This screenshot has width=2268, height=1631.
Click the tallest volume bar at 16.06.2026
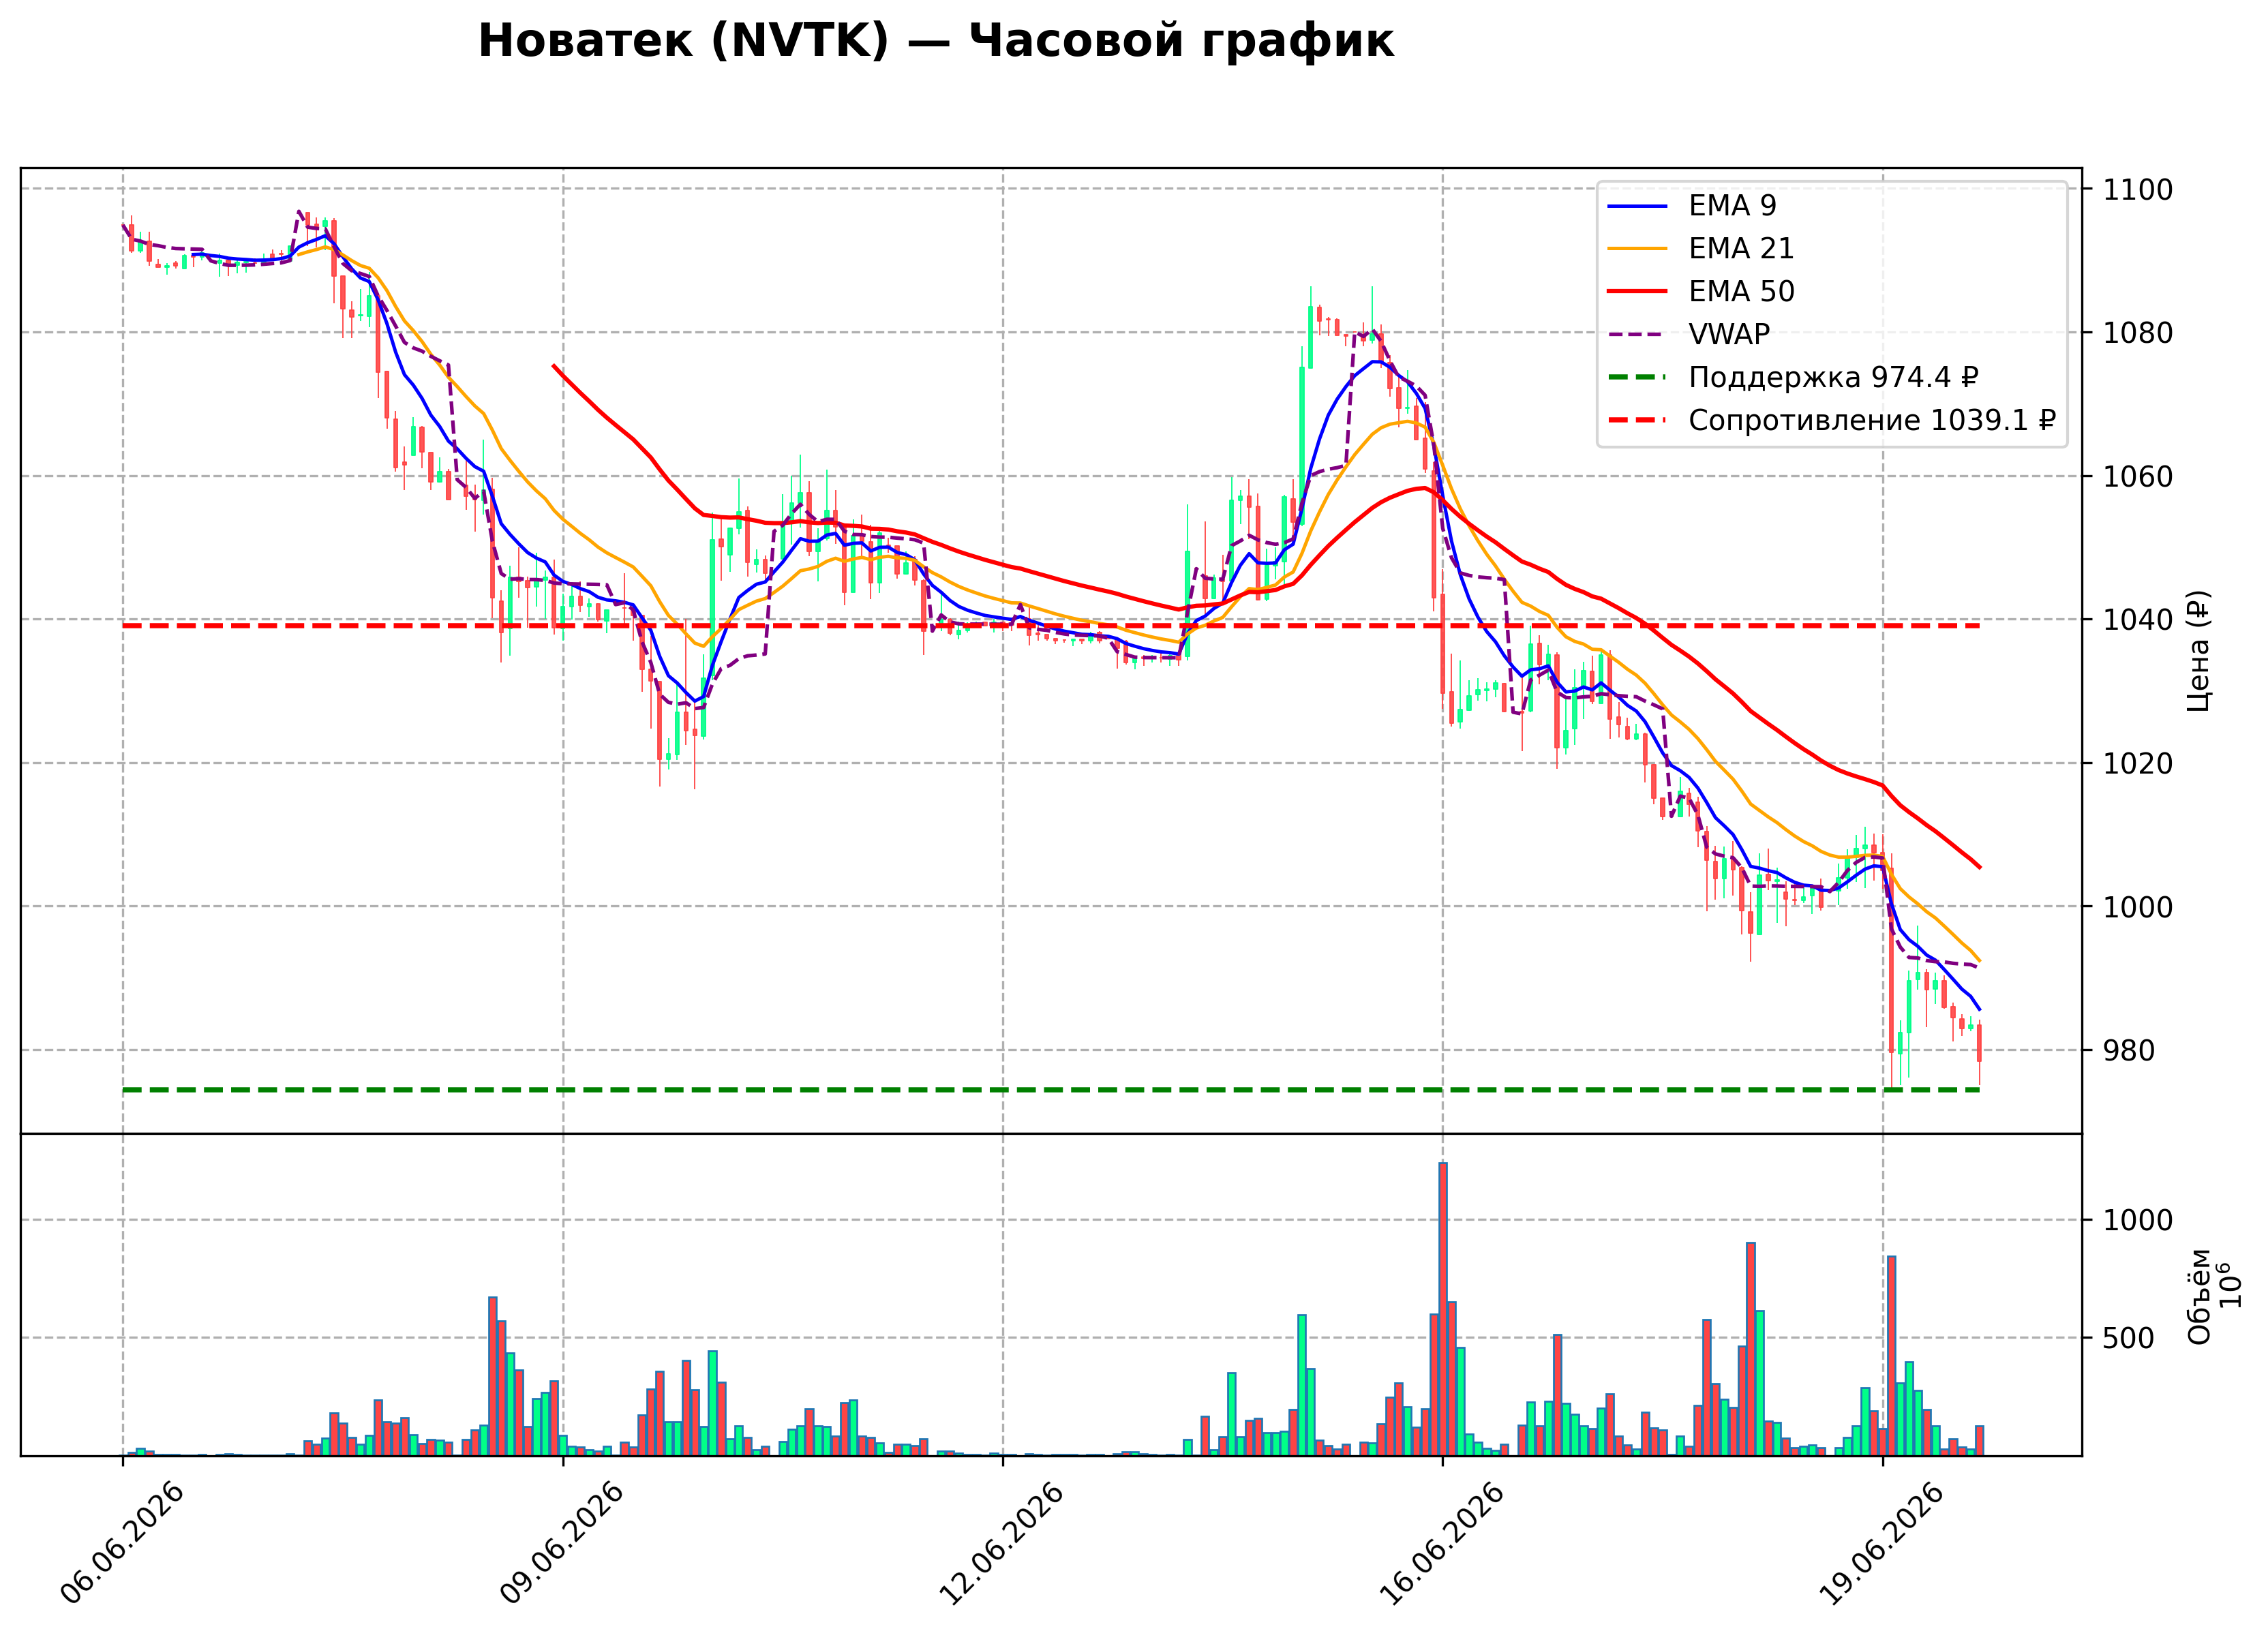click(x=1443, y=1309)
